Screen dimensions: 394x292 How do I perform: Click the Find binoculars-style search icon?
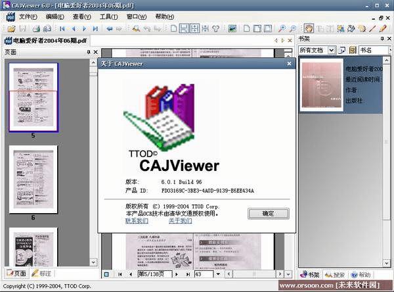[136, 29]
